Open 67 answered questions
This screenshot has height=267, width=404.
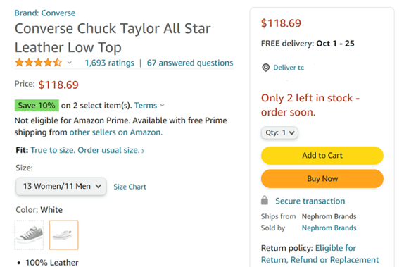click(190, 63)
